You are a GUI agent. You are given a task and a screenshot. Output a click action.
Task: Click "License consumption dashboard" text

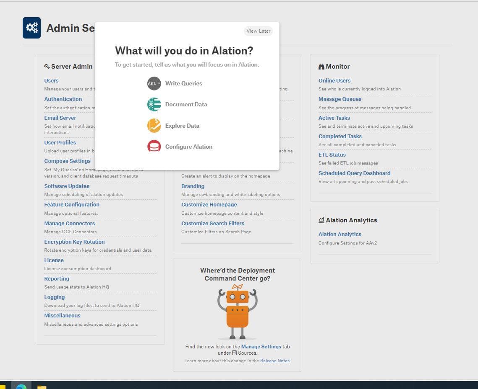(x=78, y=268)
